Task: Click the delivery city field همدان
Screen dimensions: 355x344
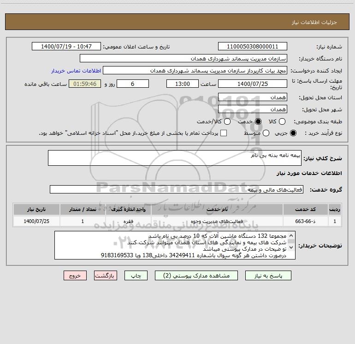Action: [x=253, y=109]
